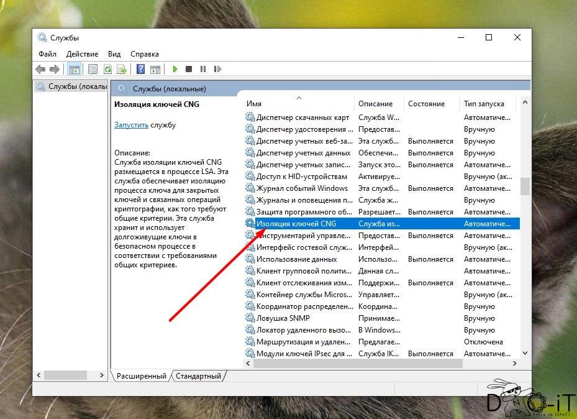Click the Restart service toolbar icon

217,70
